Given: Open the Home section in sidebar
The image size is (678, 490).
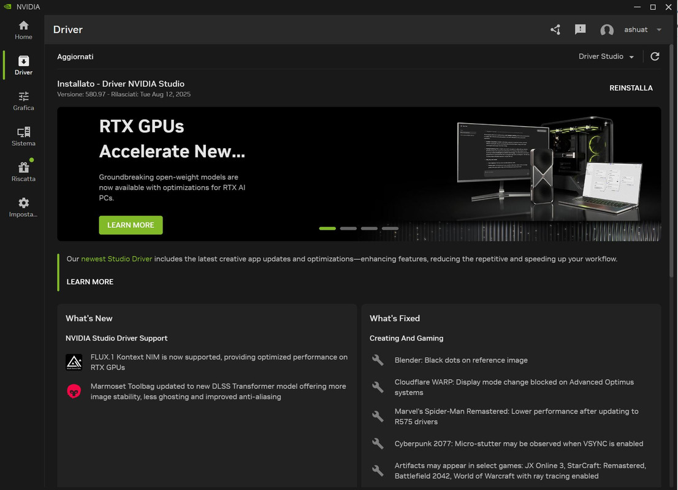Looking at the screenshot, I should [x=23, y=30].
